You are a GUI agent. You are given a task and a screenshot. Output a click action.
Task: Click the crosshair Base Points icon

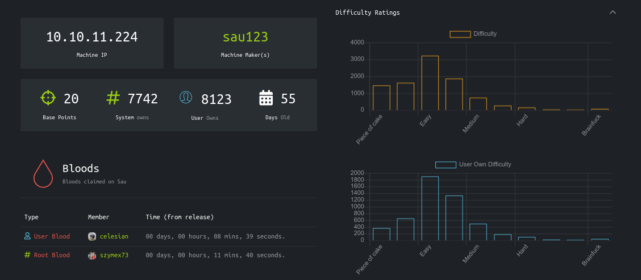48,98
